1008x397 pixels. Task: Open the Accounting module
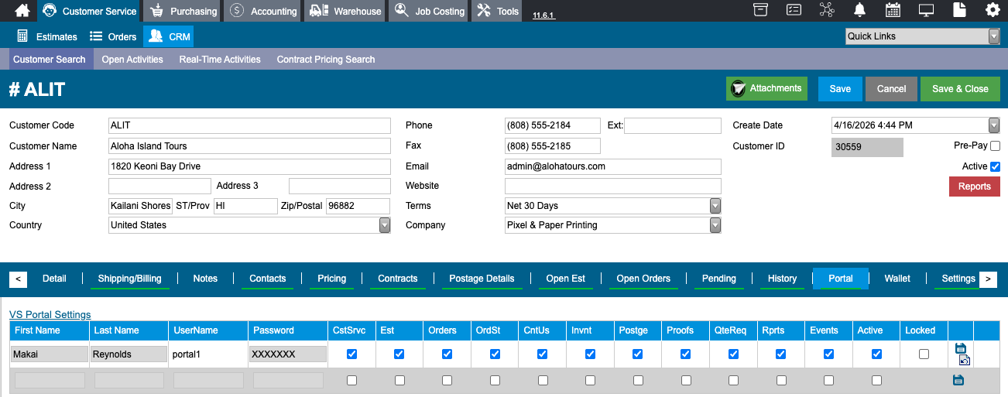click(x=263, y=11)
